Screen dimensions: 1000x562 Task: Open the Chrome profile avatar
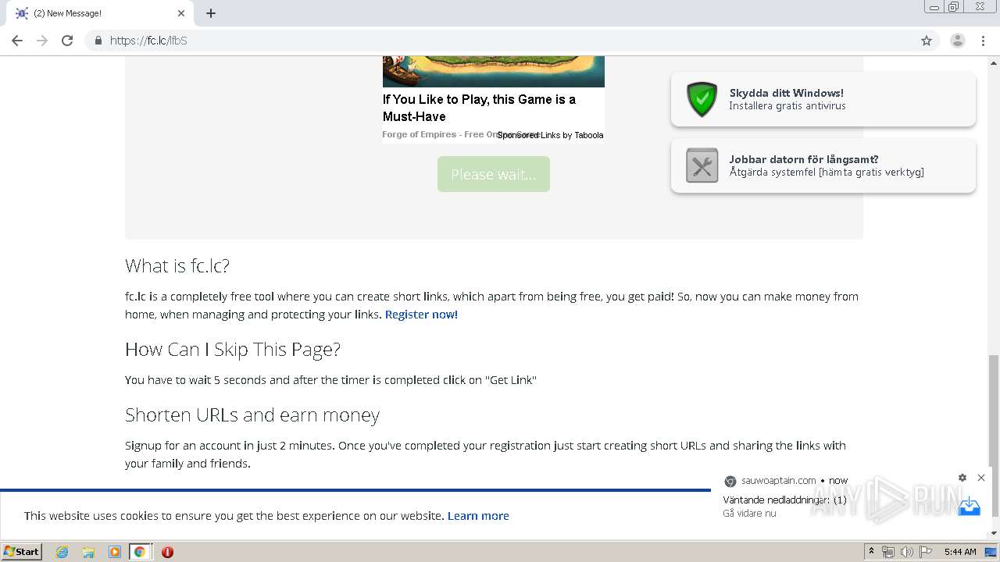click(x=958, y=41)
